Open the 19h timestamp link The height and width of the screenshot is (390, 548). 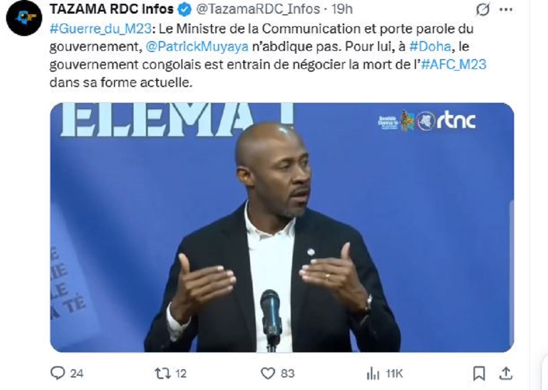[x=342, y=9]
